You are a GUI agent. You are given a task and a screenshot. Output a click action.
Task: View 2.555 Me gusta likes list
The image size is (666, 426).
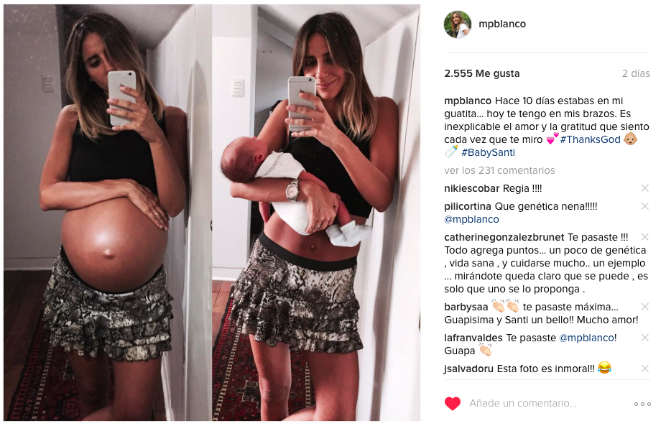tap(481, 73)
